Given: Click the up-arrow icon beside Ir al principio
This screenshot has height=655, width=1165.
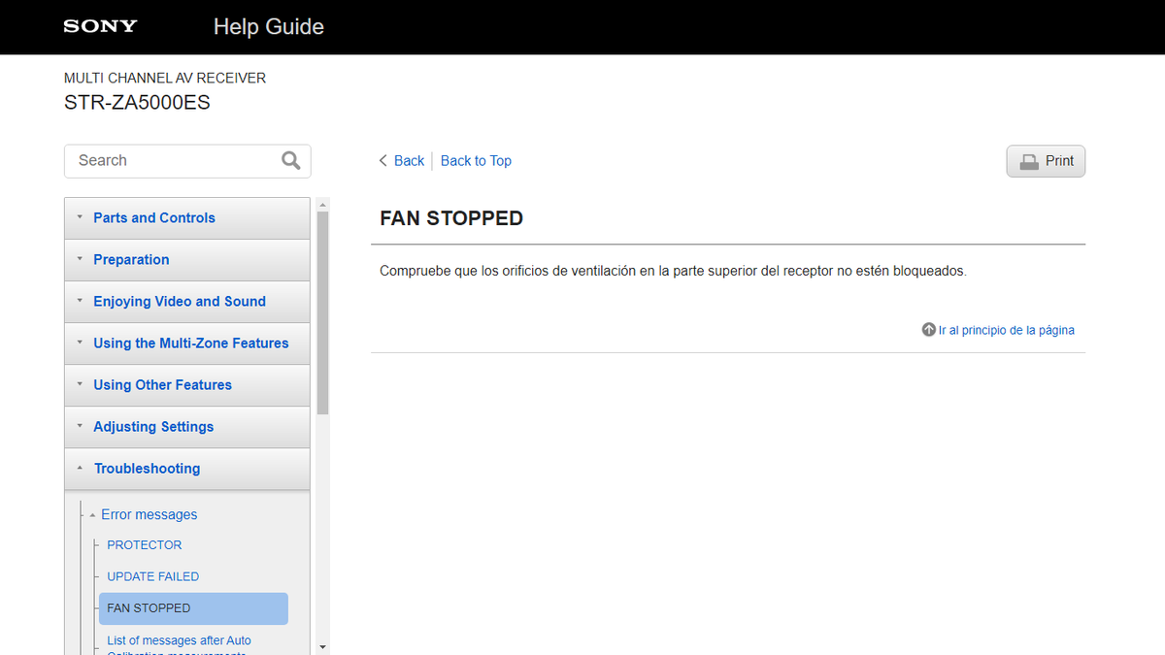Looking at the screenshot, I should (x=928, y=330).
